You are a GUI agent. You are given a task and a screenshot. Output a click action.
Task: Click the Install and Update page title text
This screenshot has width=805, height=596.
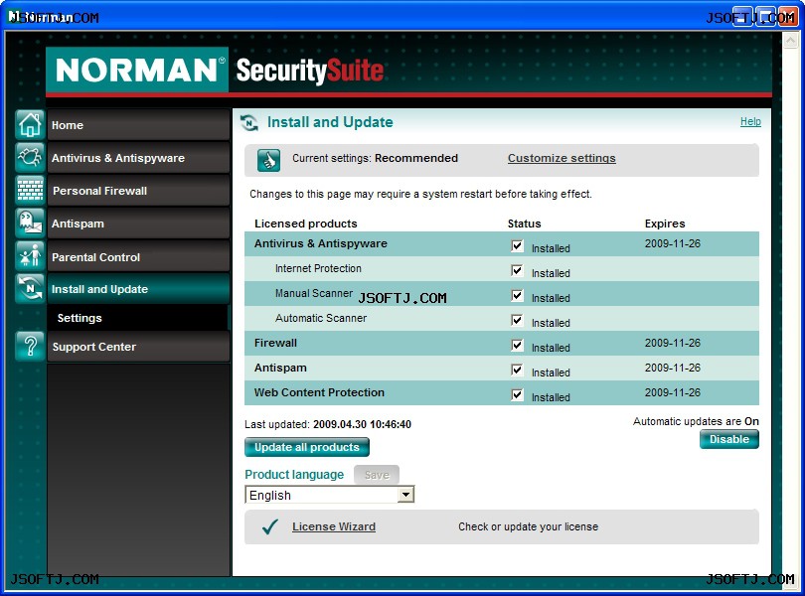pos(330,122)
